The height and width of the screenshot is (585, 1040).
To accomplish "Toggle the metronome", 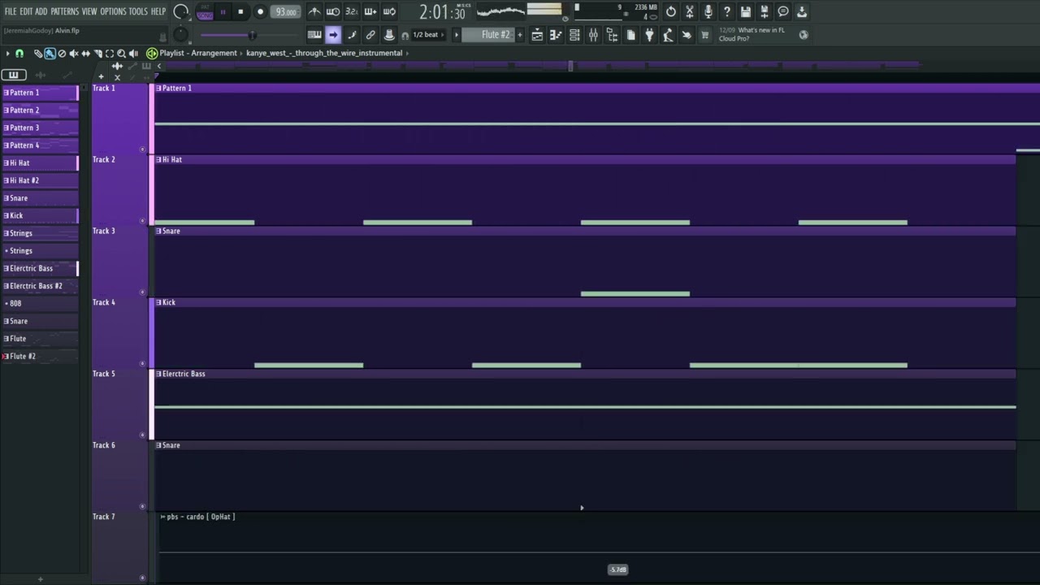I will coord(314,11).
